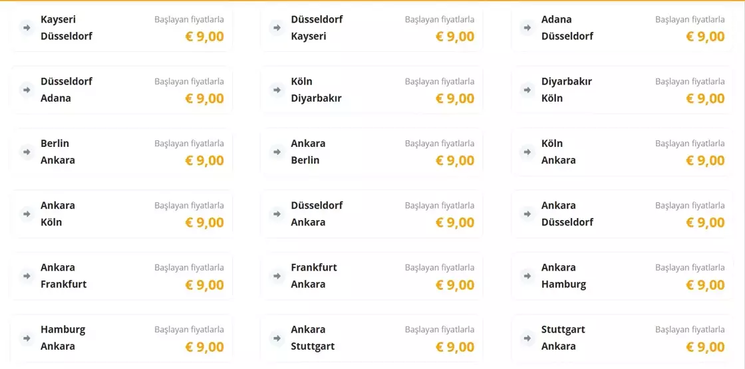
Task: Click the € 9,00 price for Kayseri to Düsseldorf
Action: 204,37
